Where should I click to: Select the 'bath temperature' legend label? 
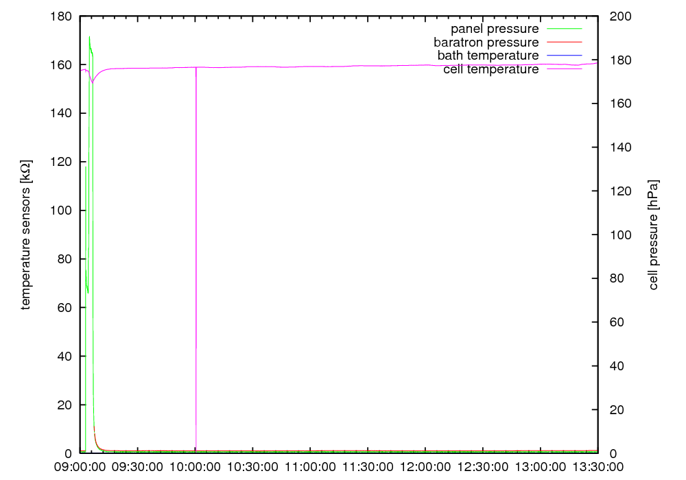coord(488,55)
